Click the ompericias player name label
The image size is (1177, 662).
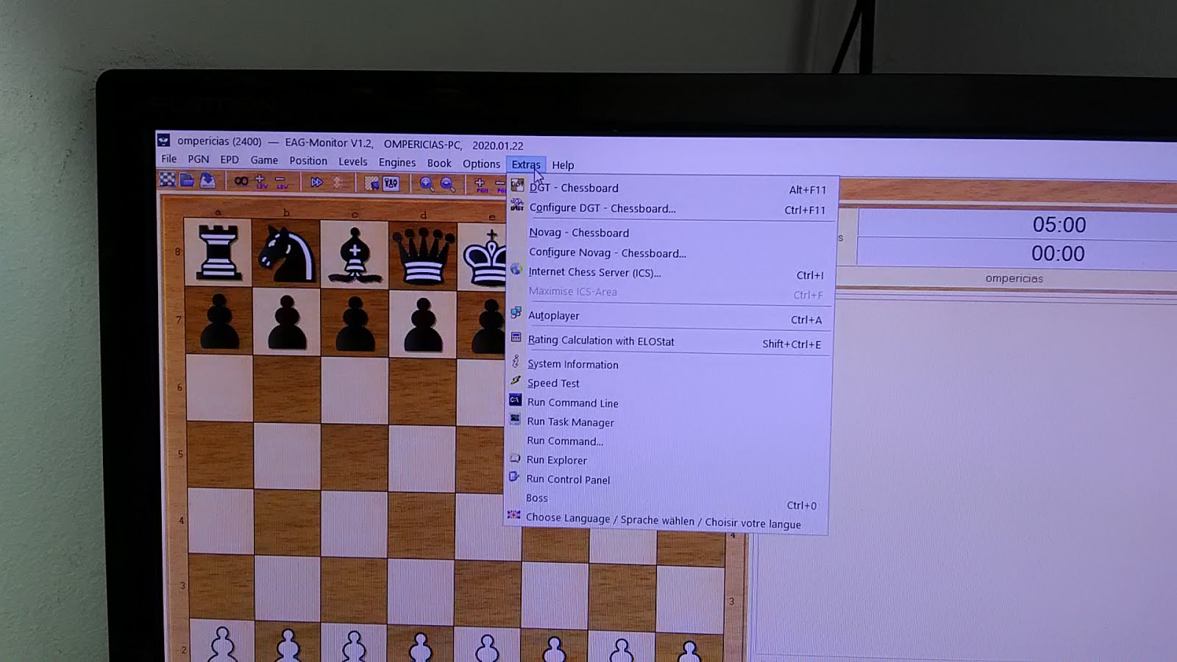click(x=1014, y=279)
